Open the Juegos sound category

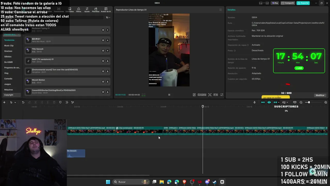coord(7,84)
